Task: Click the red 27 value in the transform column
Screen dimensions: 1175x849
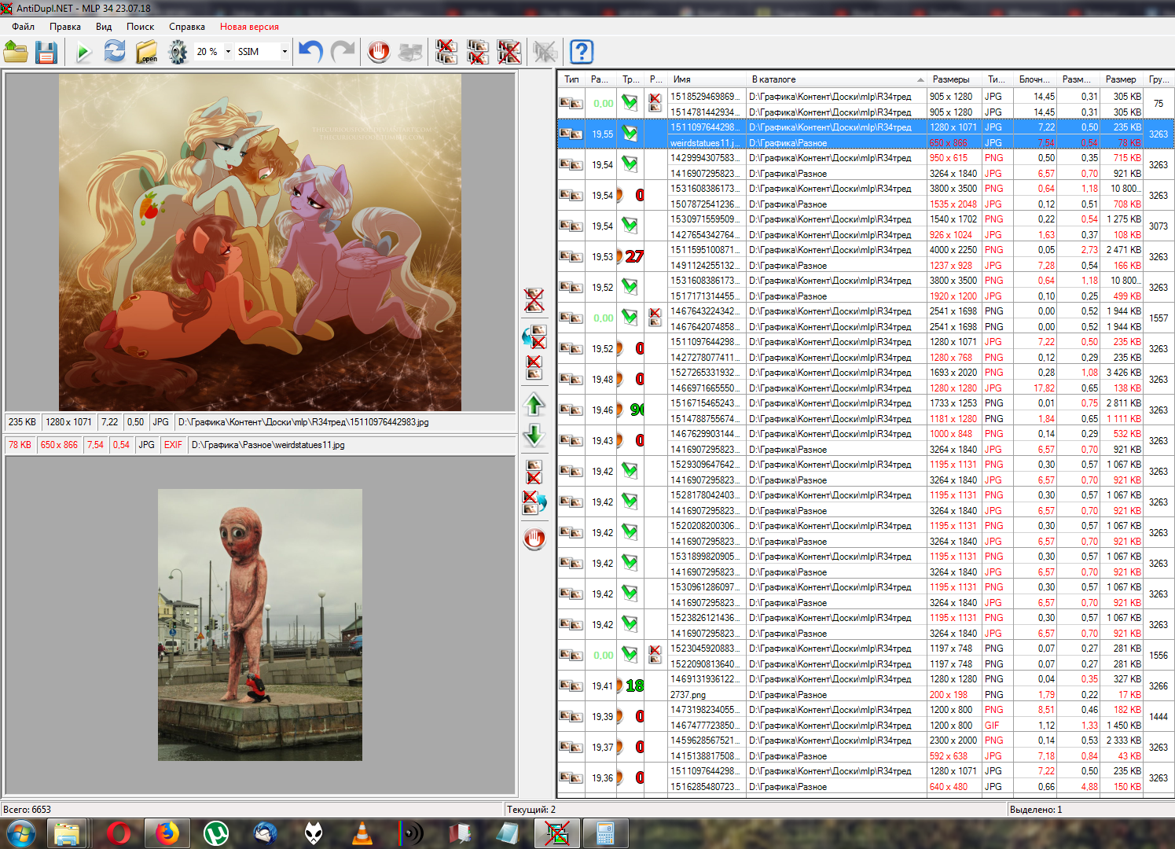Action: point(634,256)
